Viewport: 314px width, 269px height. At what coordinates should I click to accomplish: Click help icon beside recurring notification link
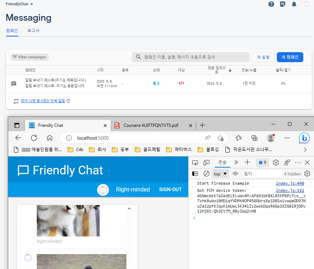pos(68,101)
